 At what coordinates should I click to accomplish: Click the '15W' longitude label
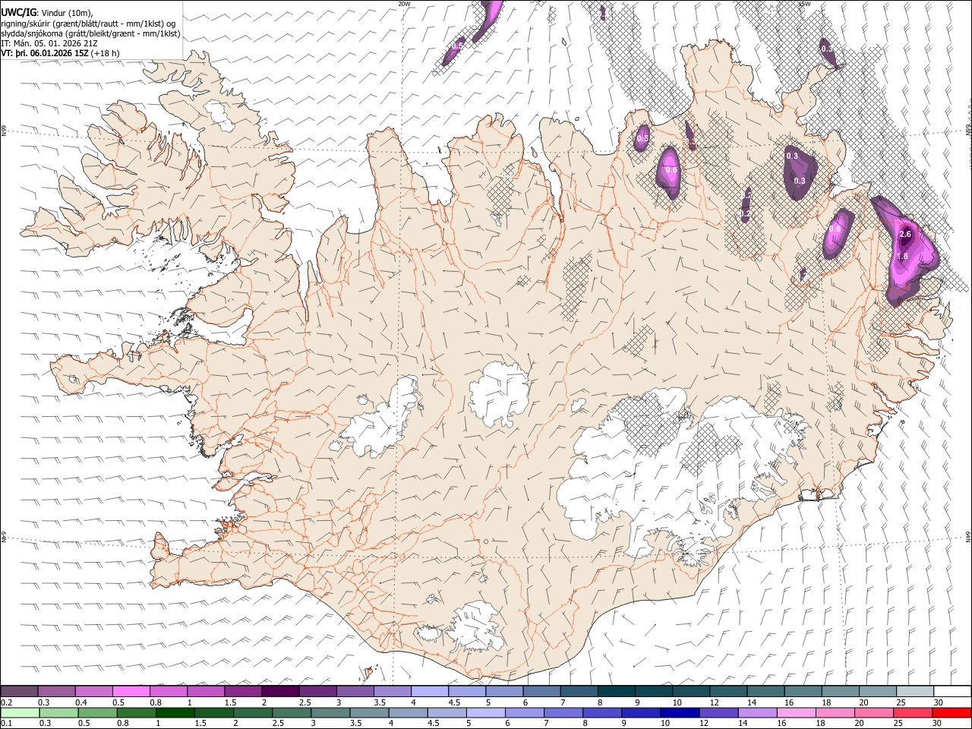[x=805, y=4]
